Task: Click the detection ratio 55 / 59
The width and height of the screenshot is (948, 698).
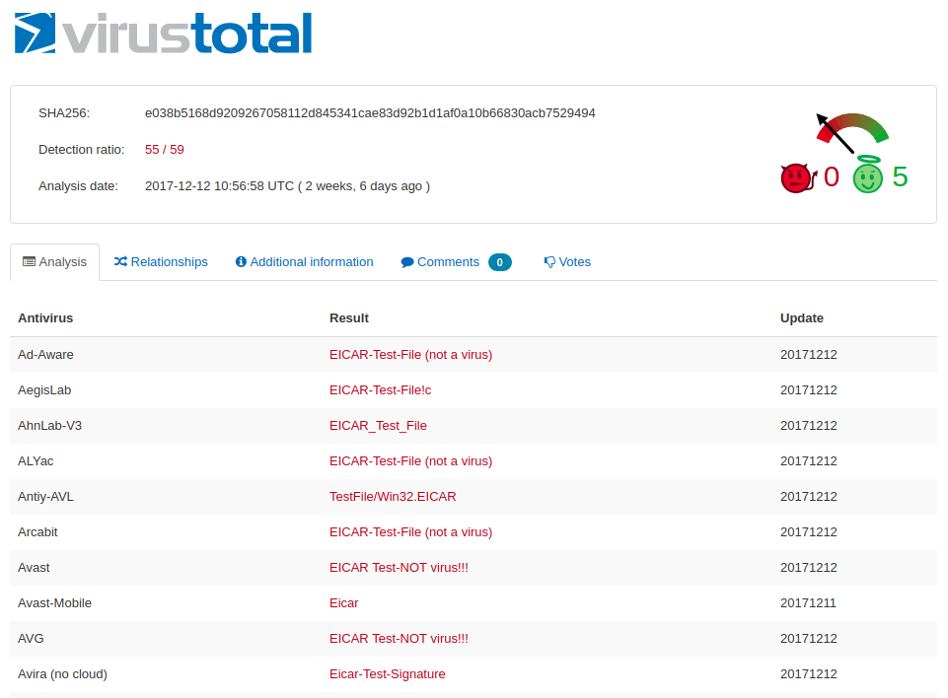Action: pyautogui.click(x=165, y=149)
